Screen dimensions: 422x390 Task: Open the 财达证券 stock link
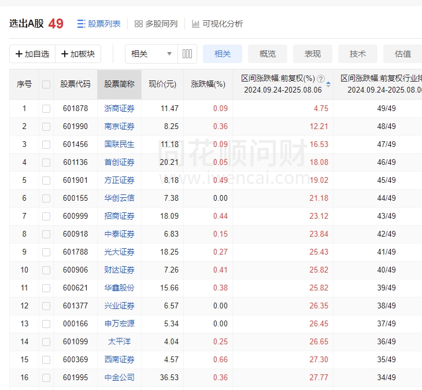click(x=119, y=270)
